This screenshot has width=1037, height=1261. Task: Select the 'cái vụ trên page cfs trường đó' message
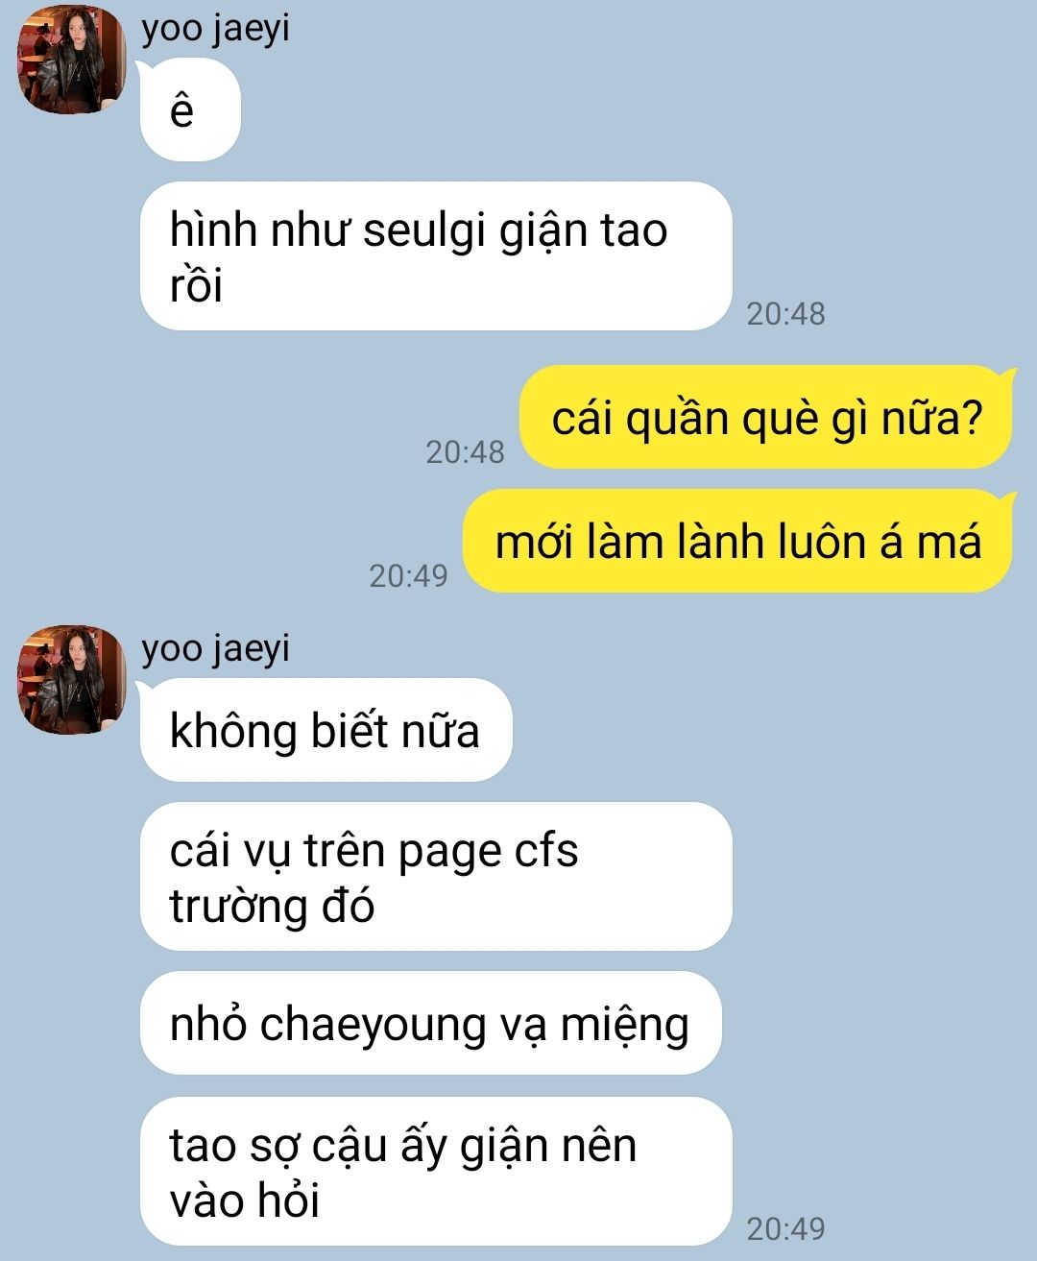[x=436, y=877]
